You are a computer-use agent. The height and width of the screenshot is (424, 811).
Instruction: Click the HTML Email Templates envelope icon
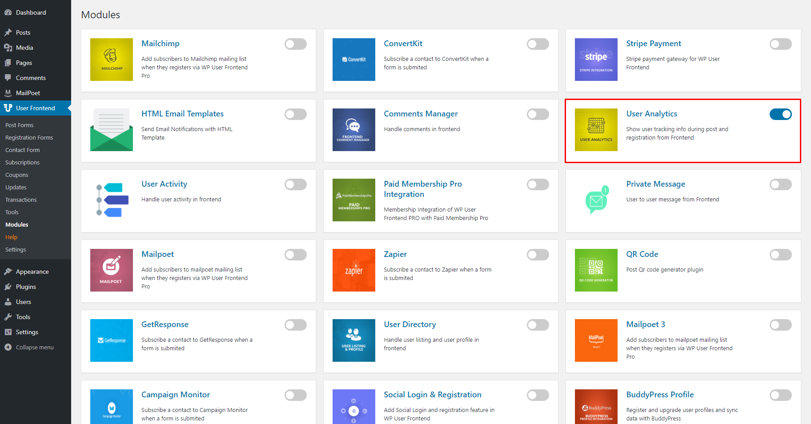[x=112, y=130]
